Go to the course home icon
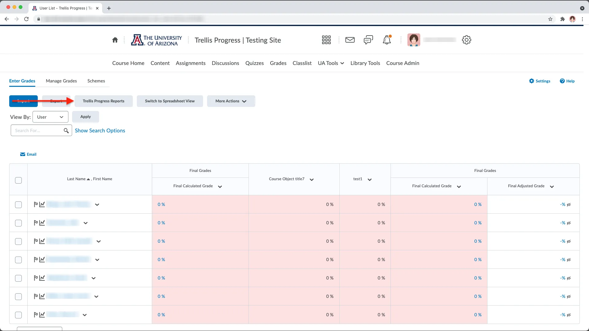This screenshot has width=589, height=331. [115, 40]
